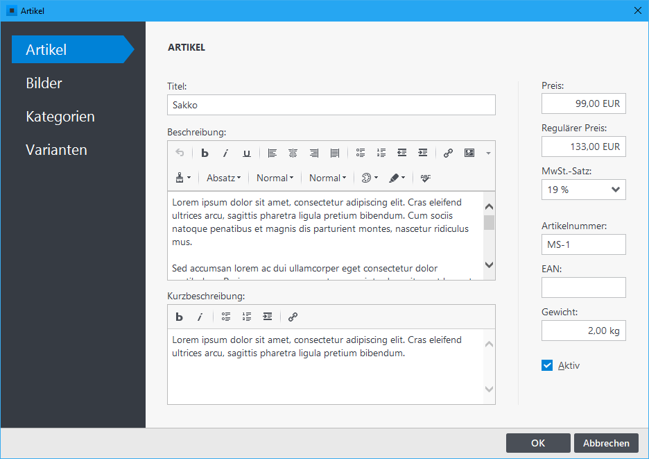
Task: Go to the Varianten section
Action: tap(56, 150)
